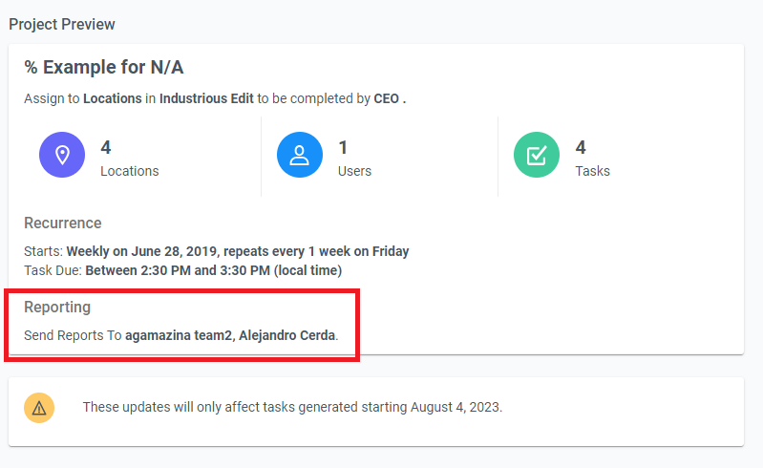This screenshot has width=763, height=468.
Task: Click the green tasks checkmark icon
Action: (537, 155)
